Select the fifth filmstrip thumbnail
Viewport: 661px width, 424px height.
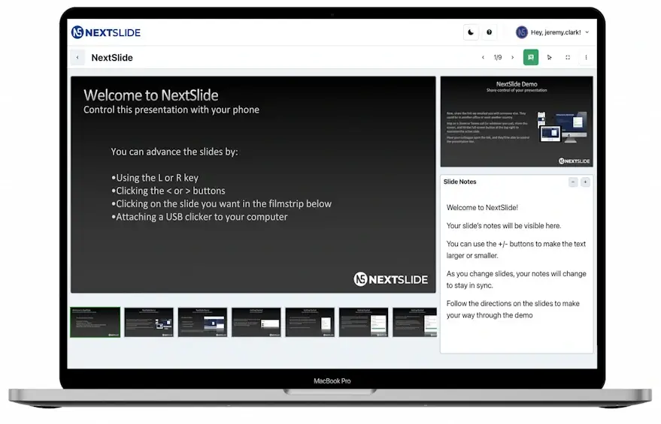[x=310, y=322]
